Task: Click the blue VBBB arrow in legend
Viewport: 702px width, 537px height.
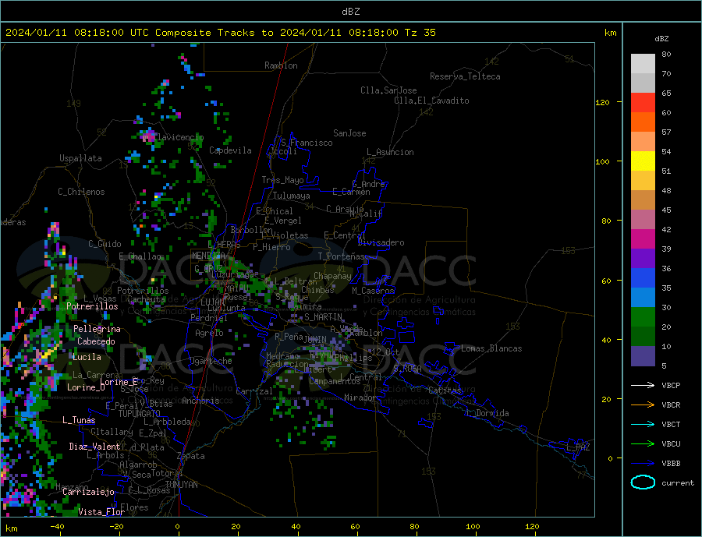Action: coord(643,463)
